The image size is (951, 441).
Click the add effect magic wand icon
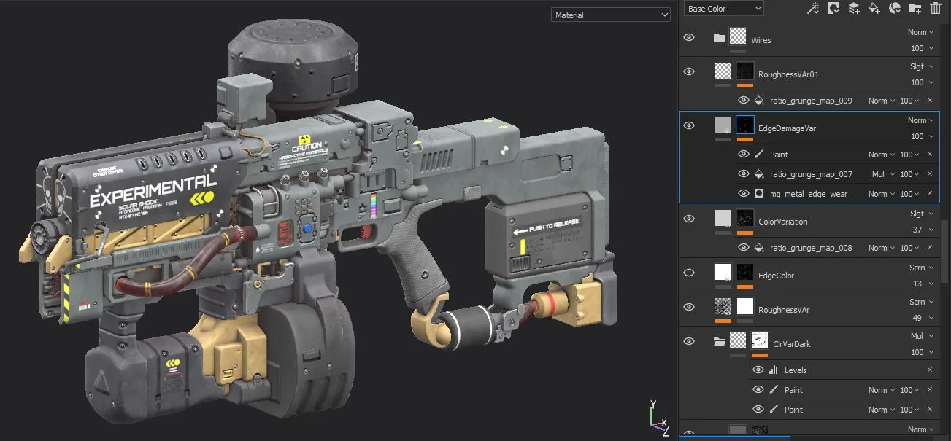point(812,9)
